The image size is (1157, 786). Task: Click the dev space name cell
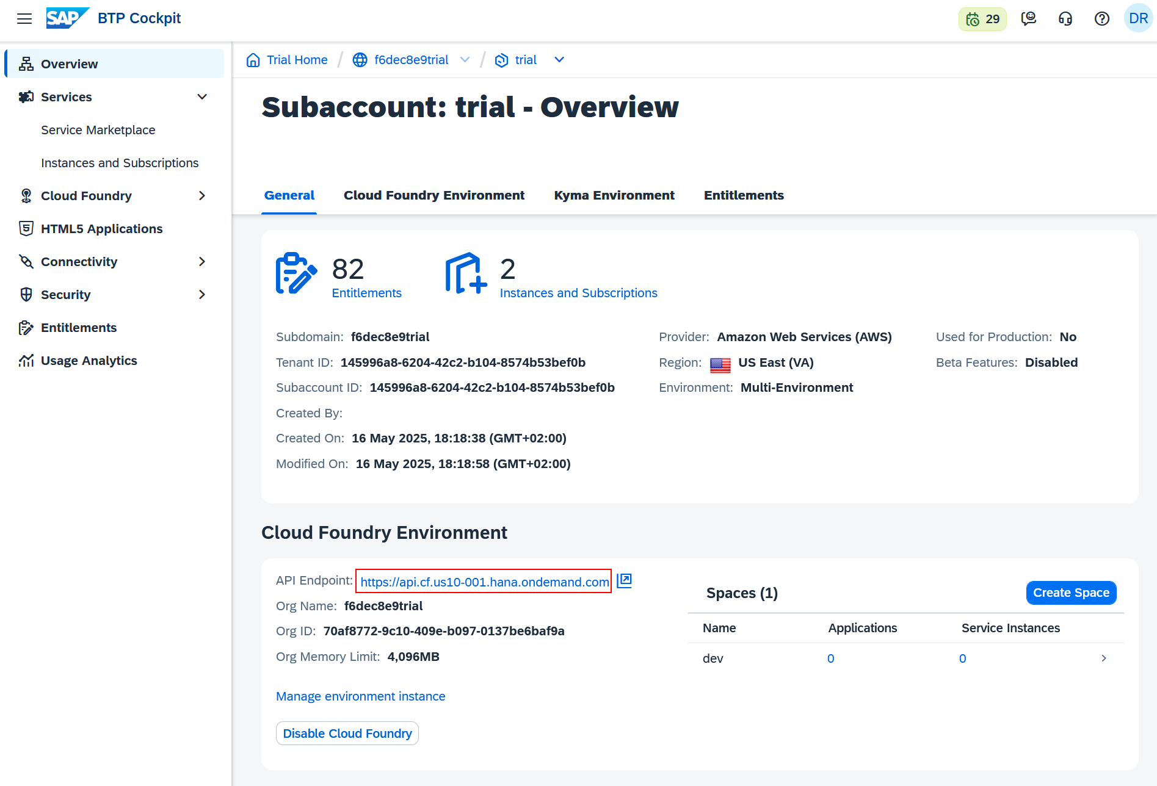[713, 658]
